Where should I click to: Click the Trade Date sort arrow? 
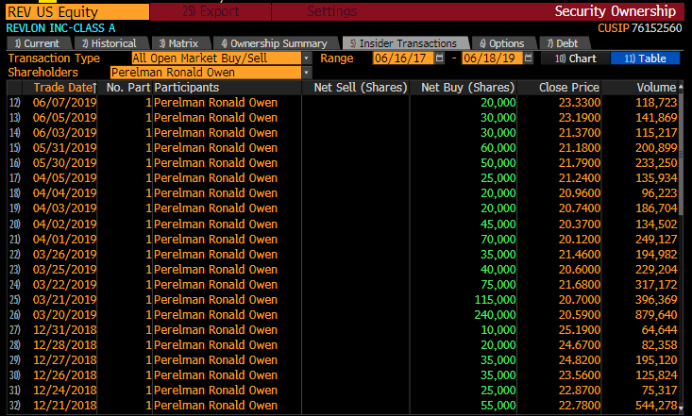tap(93, 88)
